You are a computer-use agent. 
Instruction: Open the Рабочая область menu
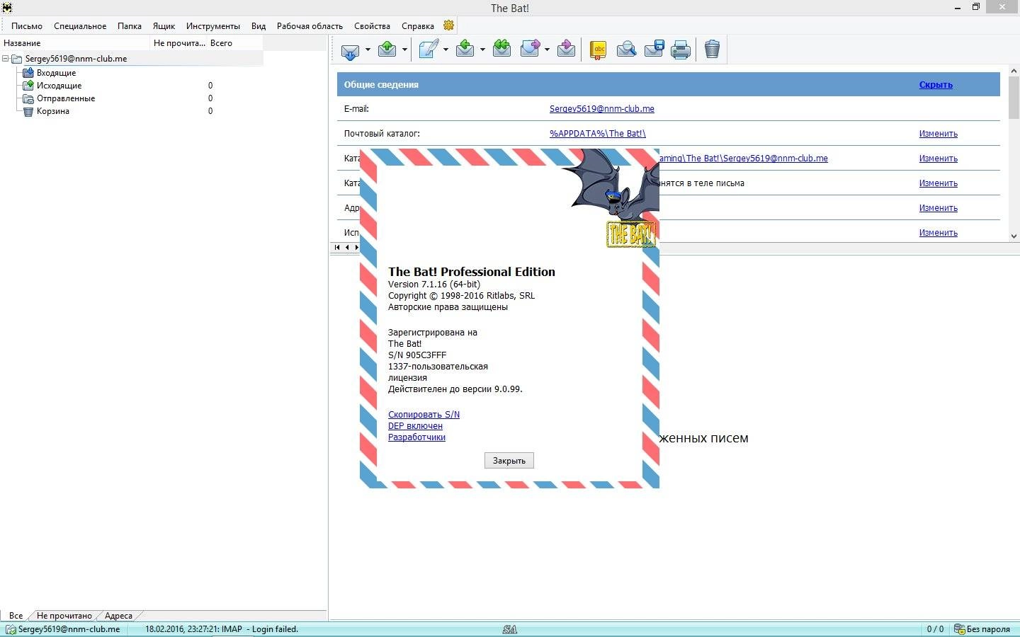(310, 26)
